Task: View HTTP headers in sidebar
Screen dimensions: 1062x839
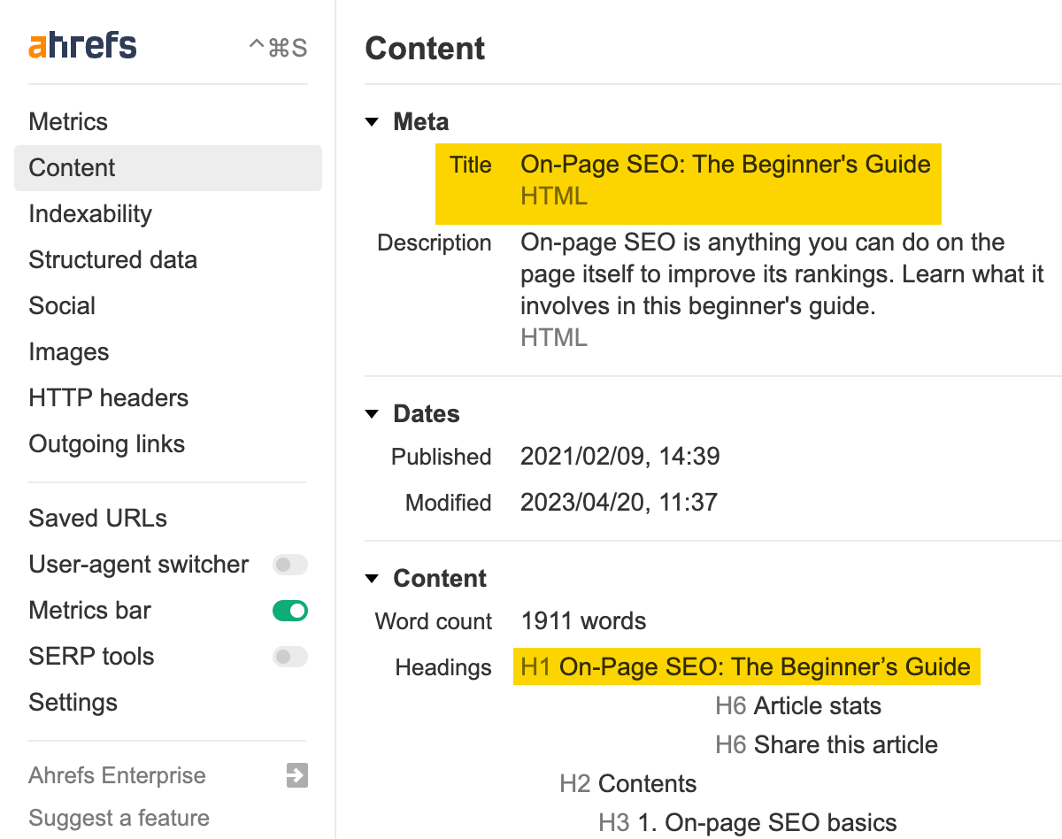Action: pos(108,398)
